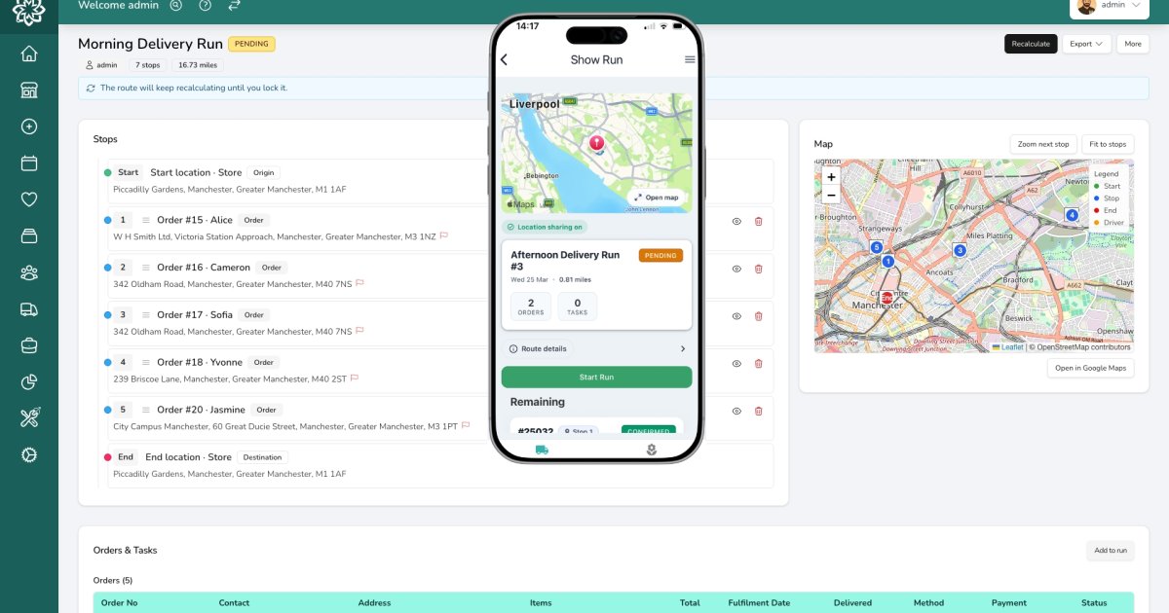Toggle eye icon for Order #20 Jasmine
1169x613 pixels.
(736, 412)
